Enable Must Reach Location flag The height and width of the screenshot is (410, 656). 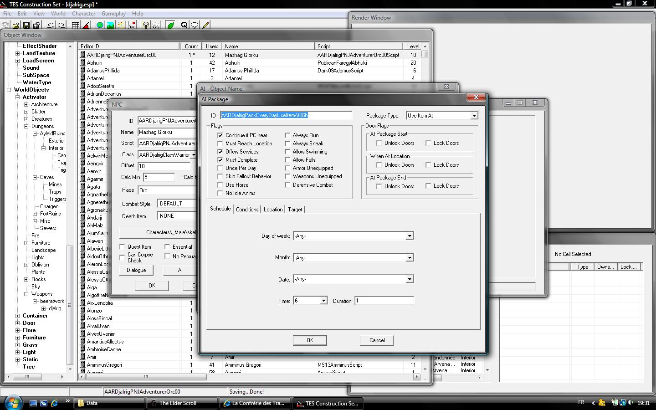[220, 143]
